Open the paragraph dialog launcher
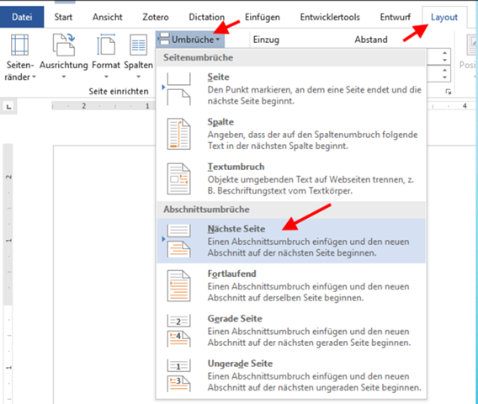This screenshot has width=478, height=404. [x=448, y=92]
